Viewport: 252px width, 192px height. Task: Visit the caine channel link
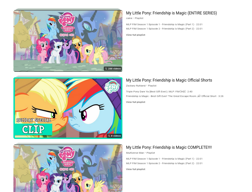tap(129, 18)
